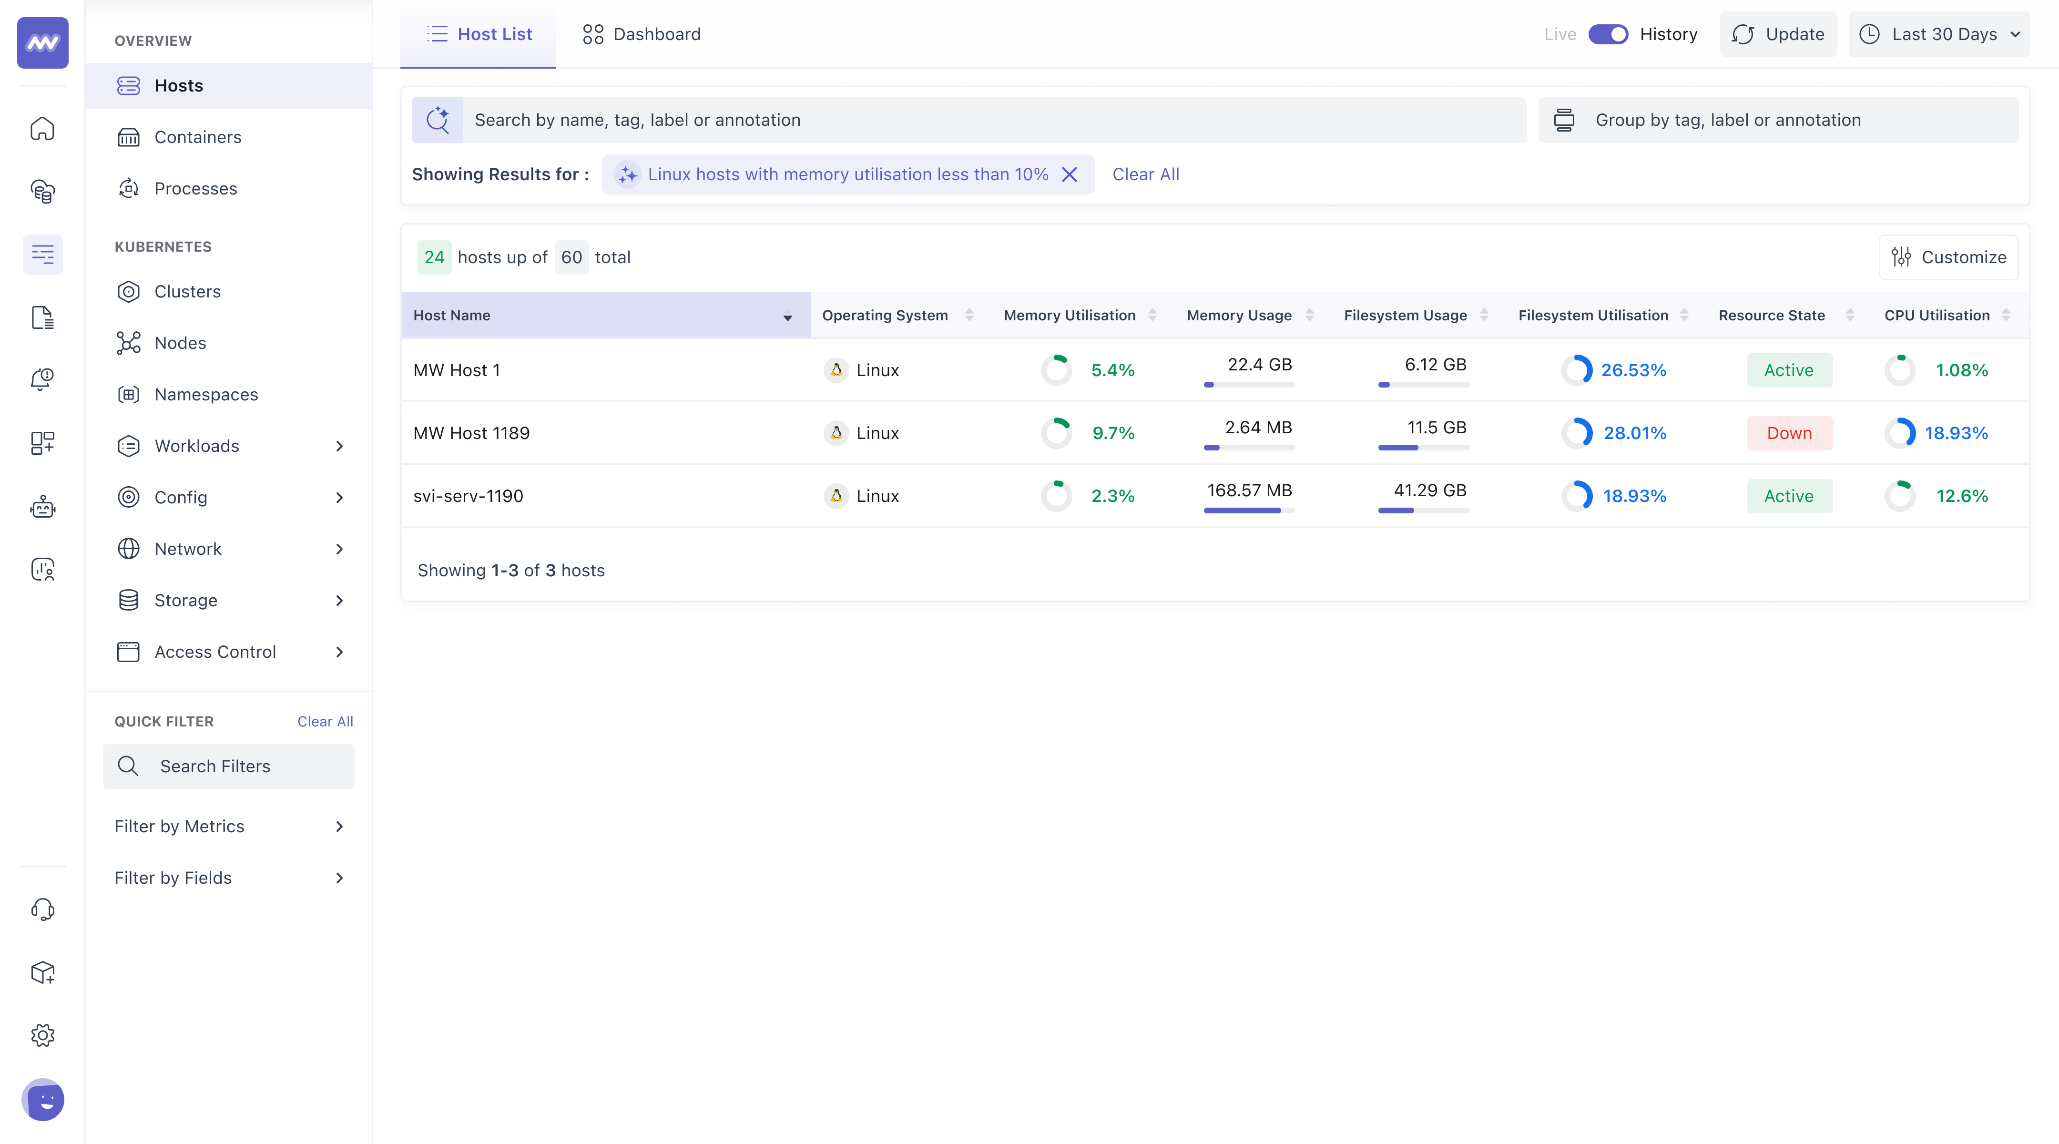Switch to the Dashboard tab
2059x1144 pixels.
pos(640,33)
